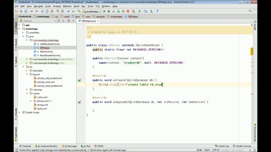Click the Help question mark icon
This screenshot has height=152, width=271.
[x=157, y=11]
